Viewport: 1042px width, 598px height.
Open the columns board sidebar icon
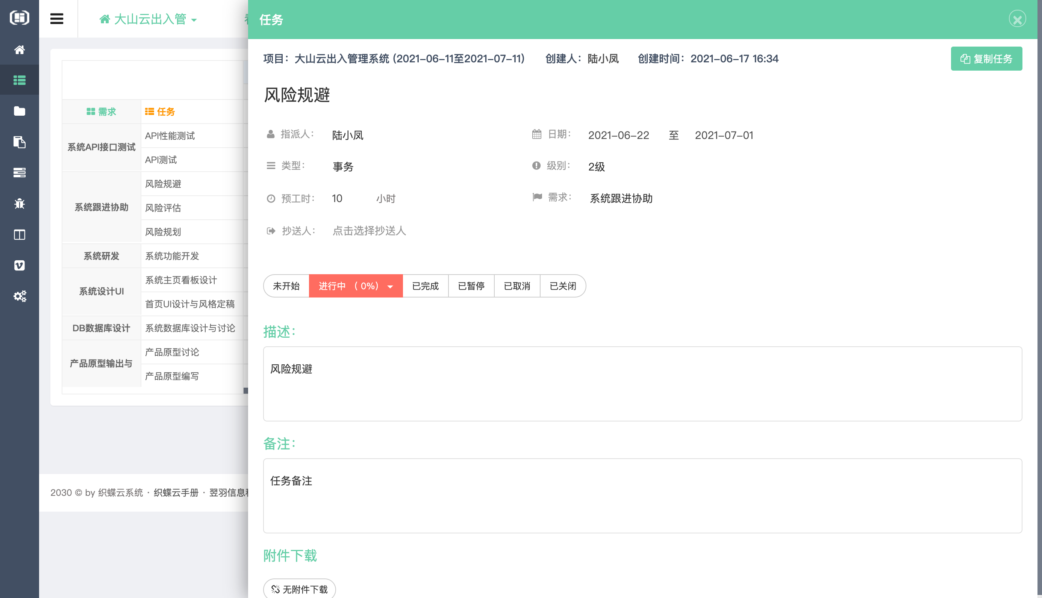coord(19,234)
